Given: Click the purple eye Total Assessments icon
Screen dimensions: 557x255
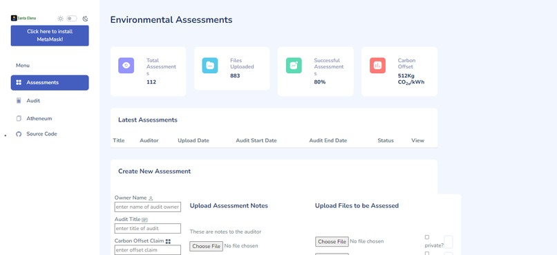Looking at the screenshot, I should click(126, 66).
